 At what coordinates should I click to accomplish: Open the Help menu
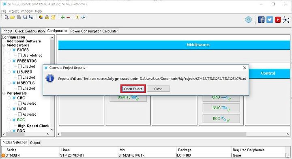[39, 11]
